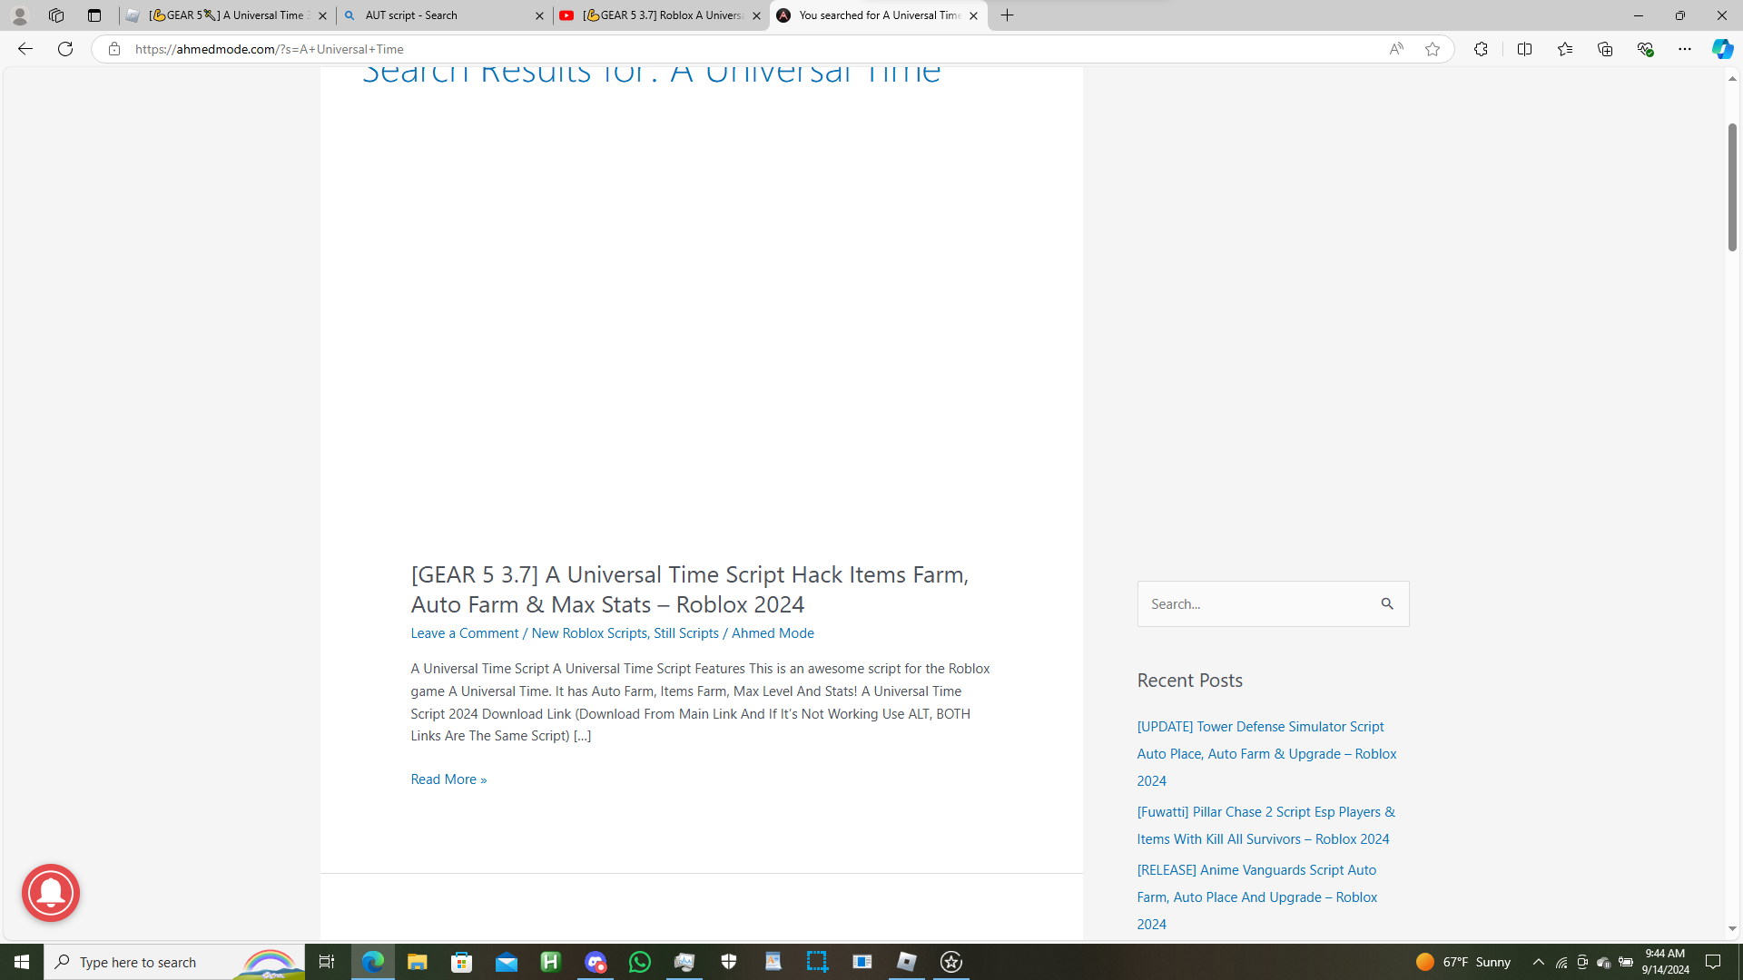Click the page vertical scrollbar thumb
The image size is (1743, 980).
coord(1732,186)
